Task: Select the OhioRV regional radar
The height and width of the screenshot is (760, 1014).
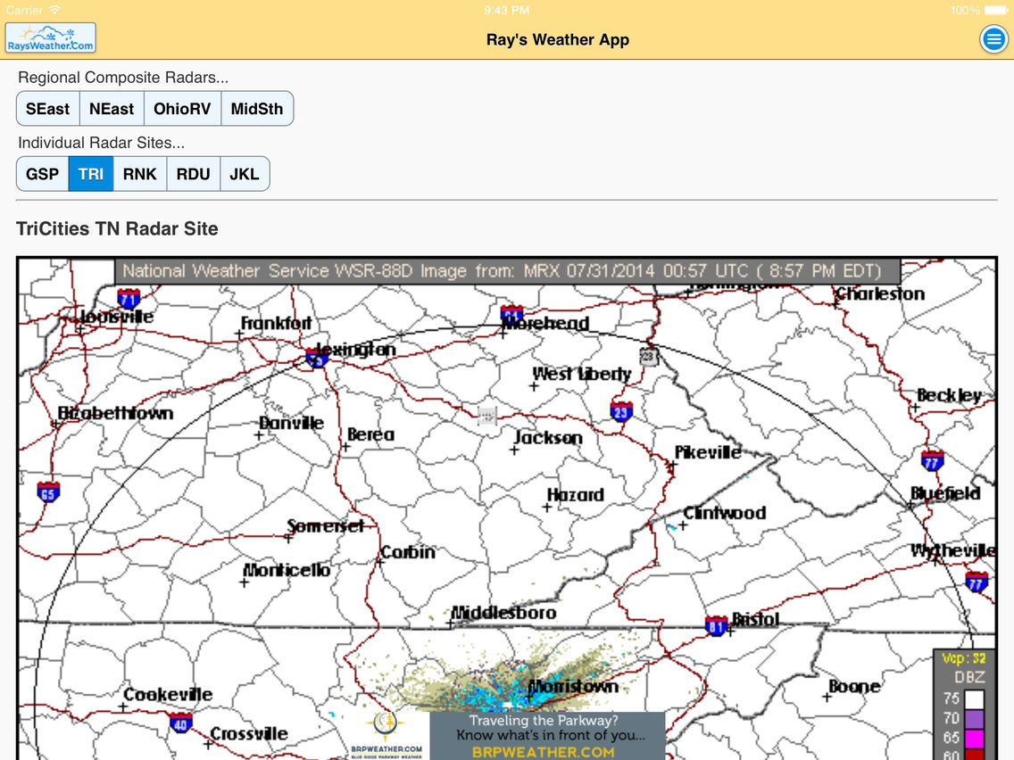Action: tap(182, 109)
